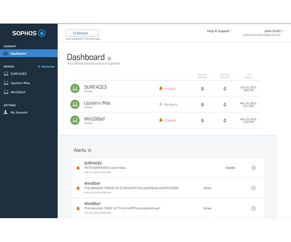Click the bell icon of the PsKill alert
This screenshot has width=291, height=242.
[78, 208]
